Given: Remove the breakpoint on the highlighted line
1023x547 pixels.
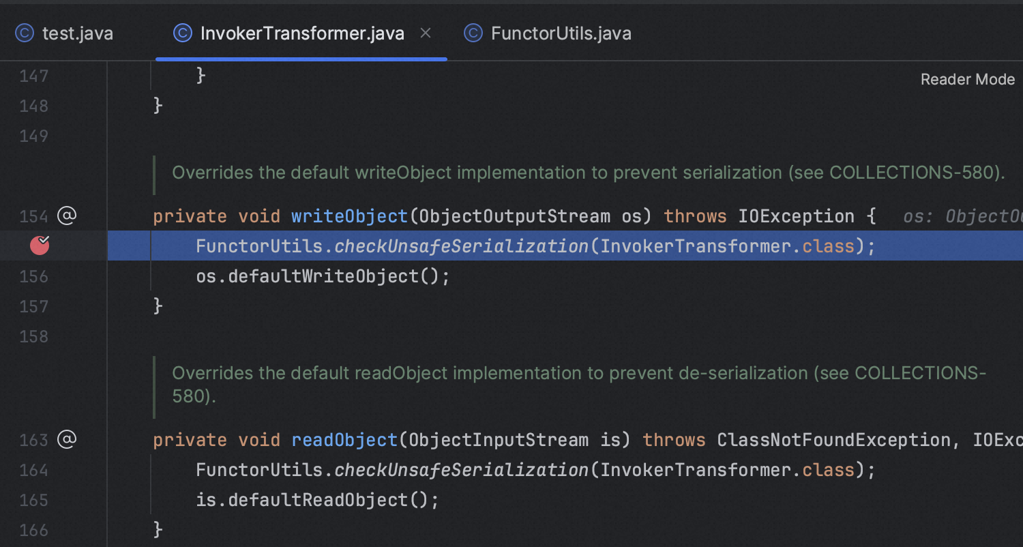Looking at the screenshot, I should [x=40, y=246].
